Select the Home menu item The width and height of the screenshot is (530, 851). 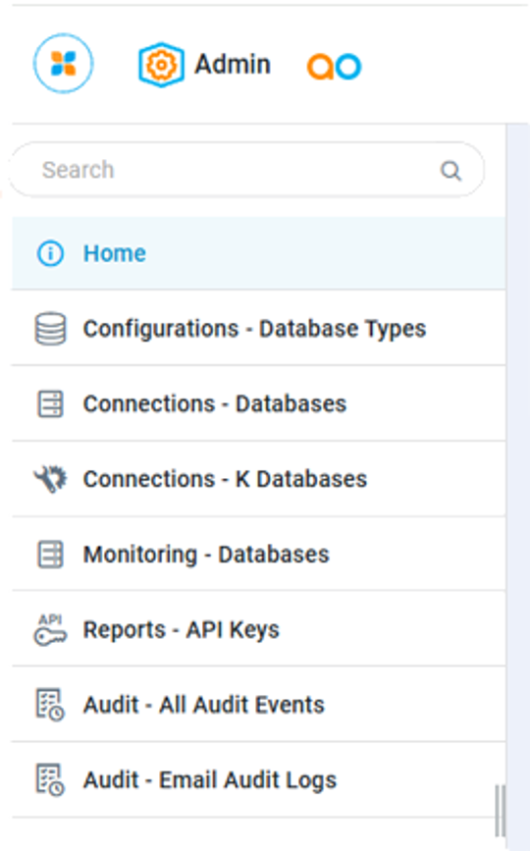coord(259,253)
